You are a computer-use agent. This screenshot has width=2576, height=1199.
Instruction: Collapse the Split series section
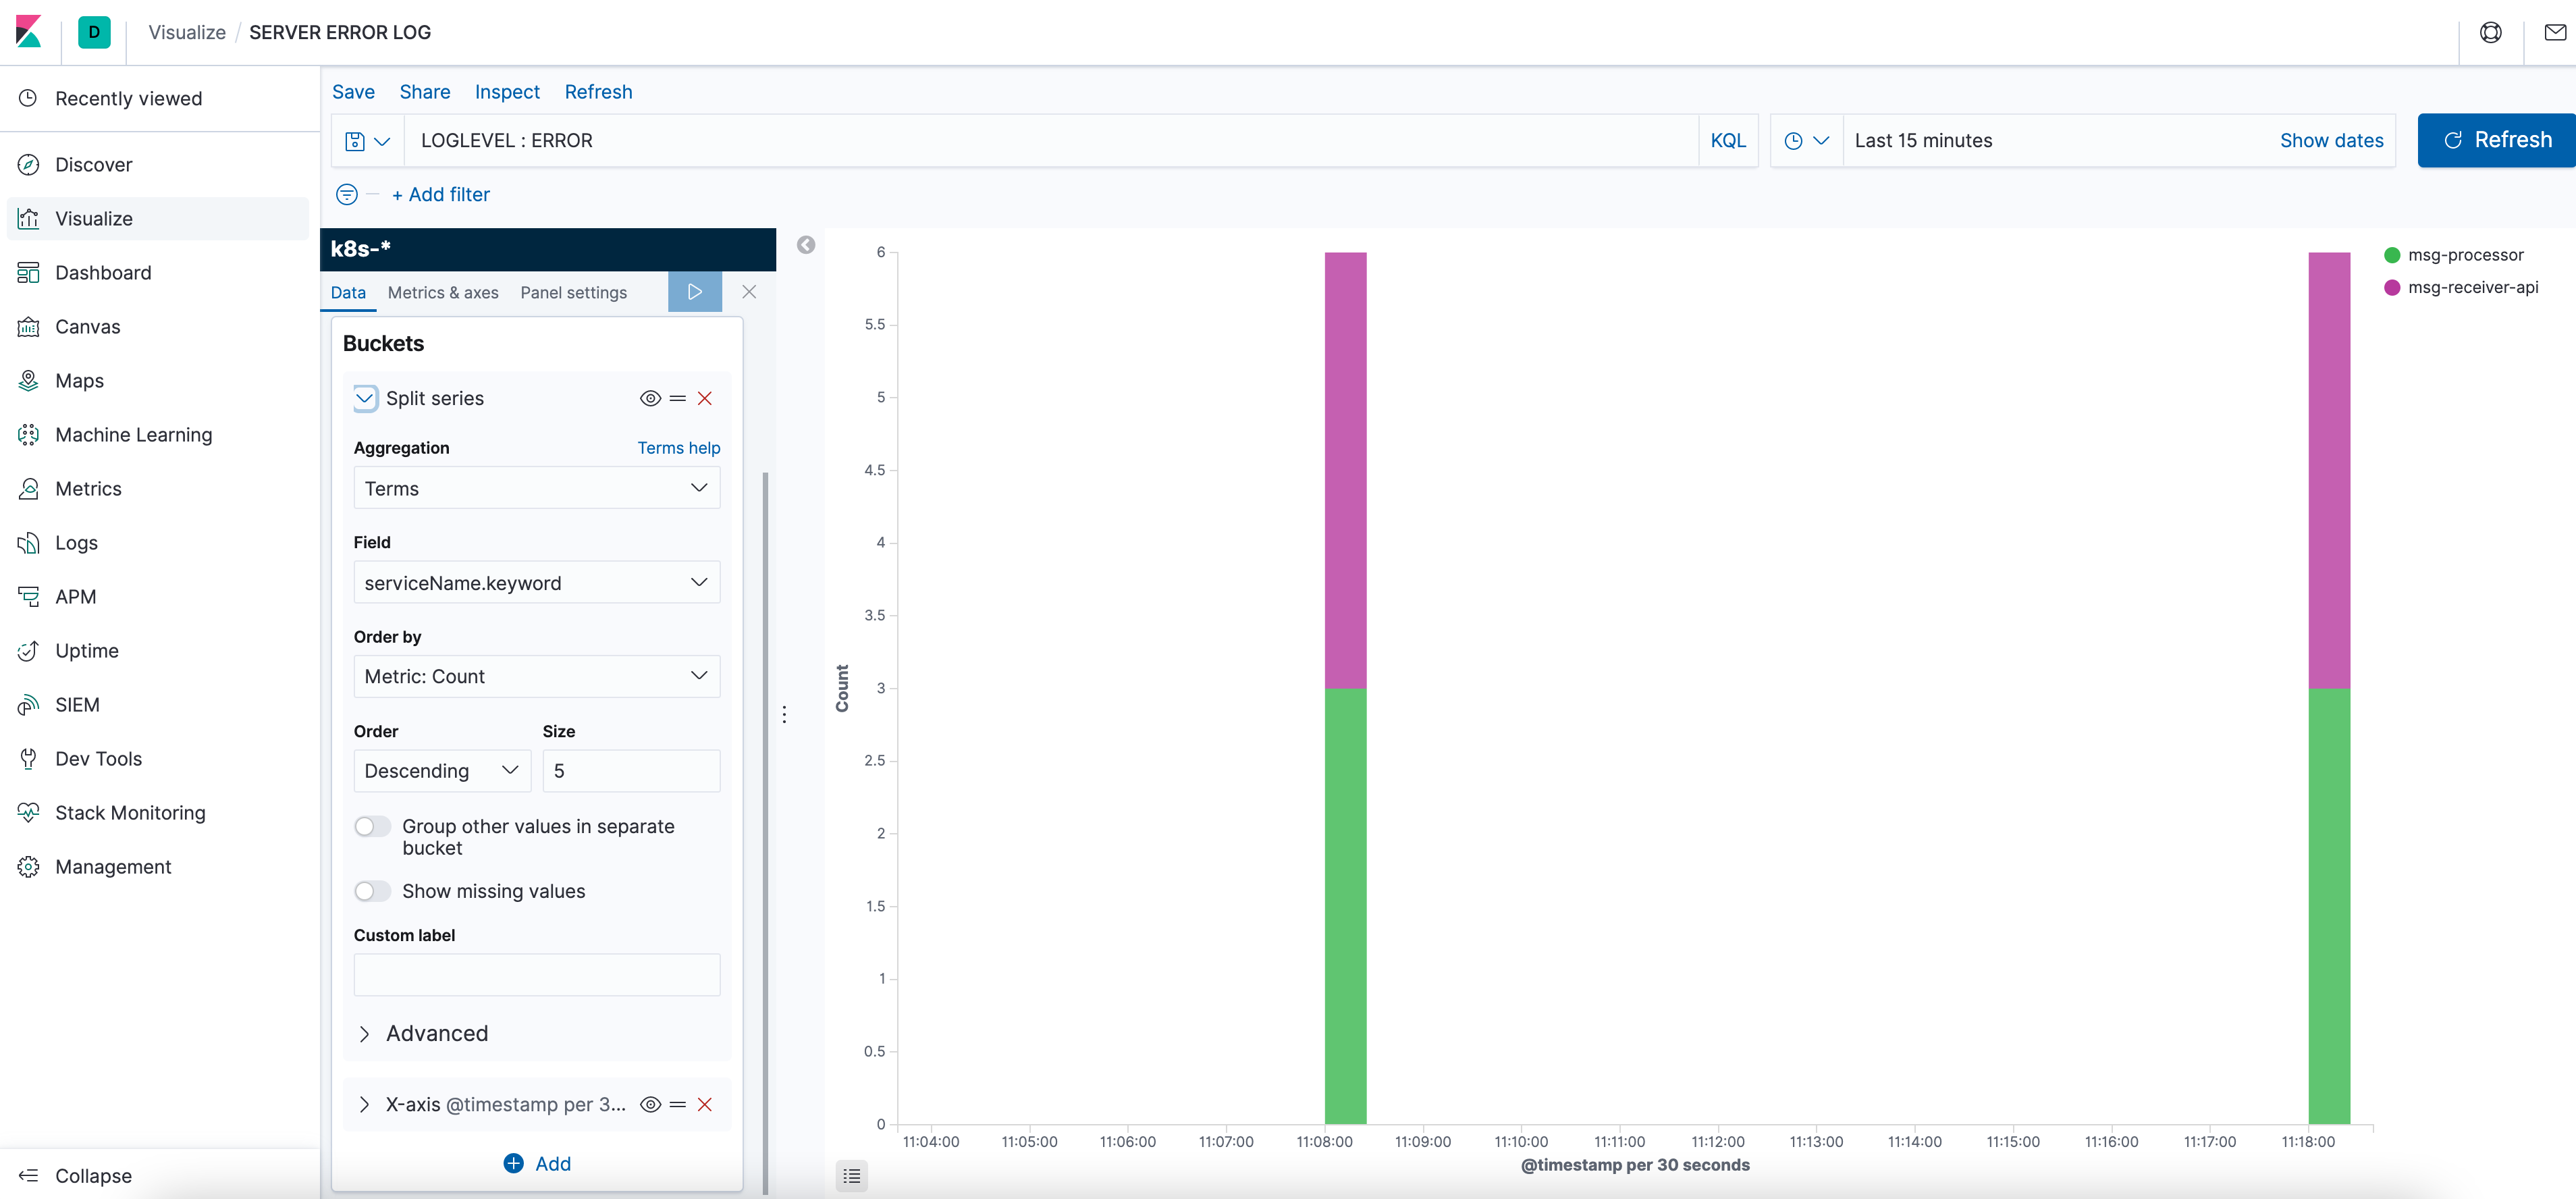point(365,398)
